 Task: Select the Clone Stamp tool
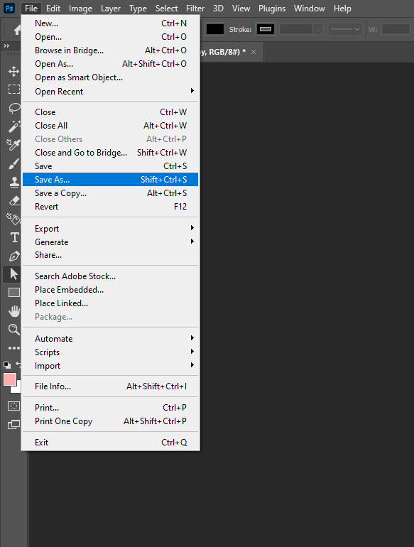pyautogui.click(x=14, y=182)
